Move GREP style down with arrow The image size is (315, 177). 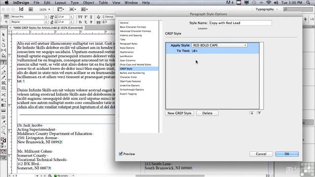[x=259, y=113]
